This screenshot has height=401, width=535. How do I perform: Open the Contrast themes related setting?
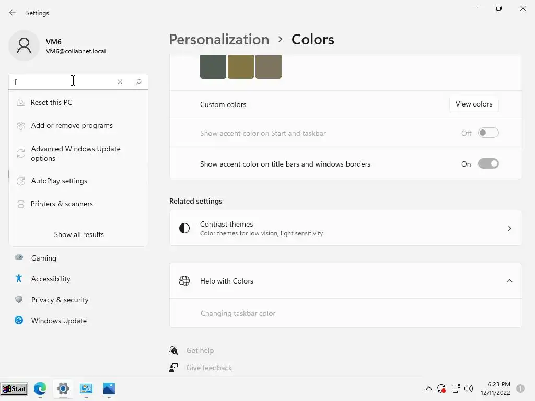[x=346, y=228]
